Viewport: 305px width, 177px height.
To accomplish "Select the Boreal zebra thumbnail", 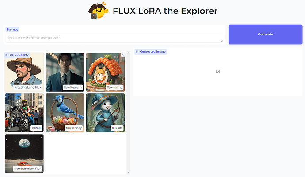I will tap(24, 113).
